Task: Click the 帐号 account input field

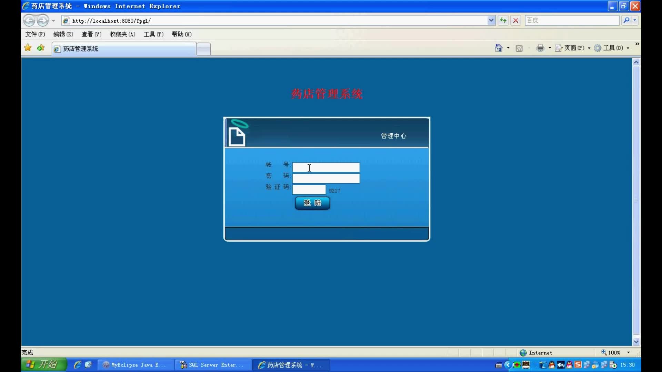Action: 326,167
